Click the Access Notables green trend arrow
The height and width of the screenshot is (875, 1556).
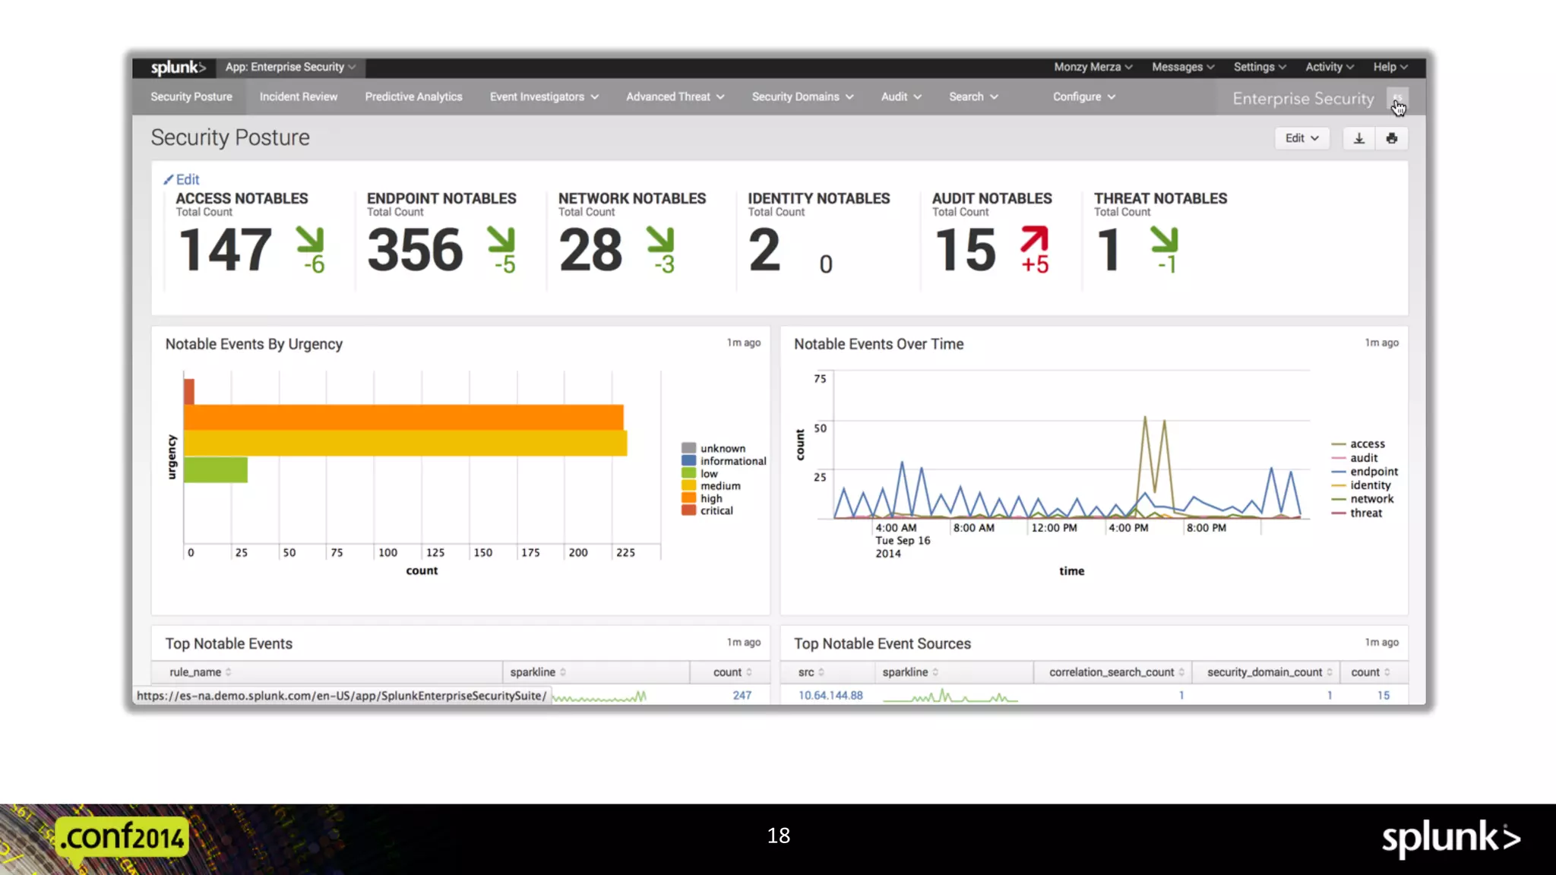(x=310, y=239)
